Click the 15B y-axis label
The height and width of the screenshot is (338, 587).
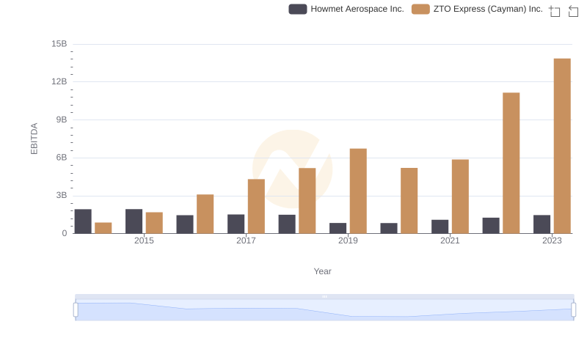tap(59, 44)
